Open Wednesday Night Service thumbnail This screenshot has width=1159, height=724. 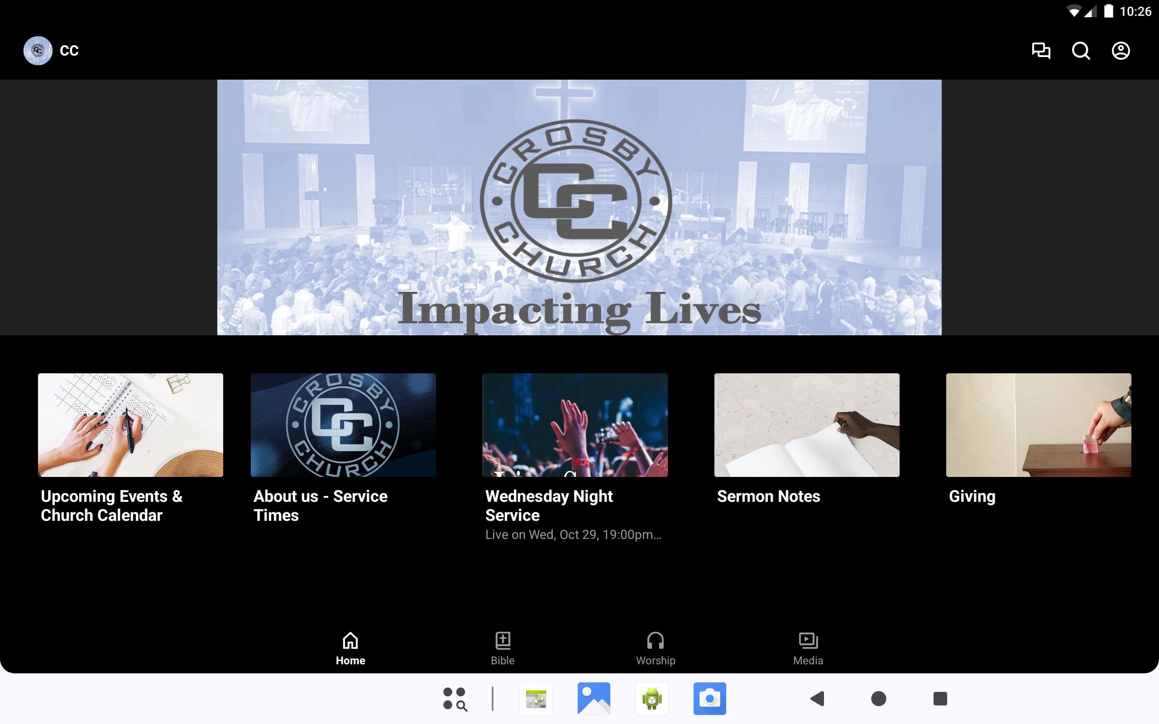pyautogui.click(x=575, y=425)
